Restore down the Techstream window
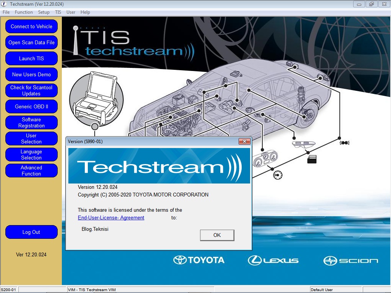 point(372,4)
